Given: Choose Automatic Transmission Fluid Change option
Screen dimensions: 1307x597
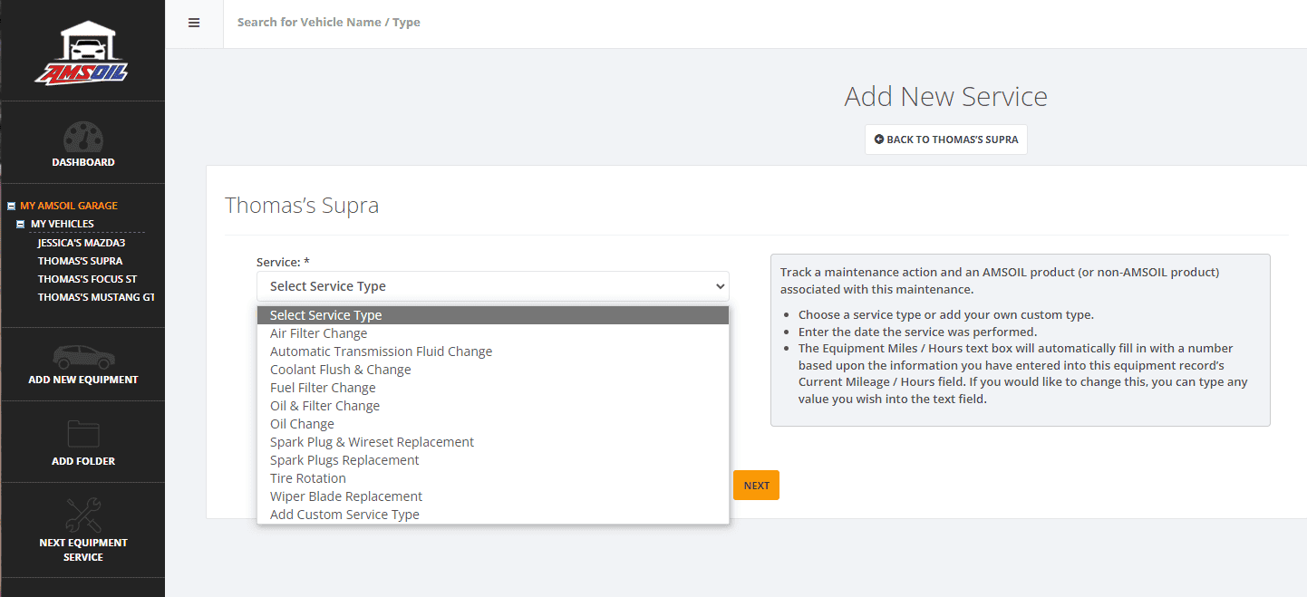Looking at the screenshot, I should click(x=493, y=351).
